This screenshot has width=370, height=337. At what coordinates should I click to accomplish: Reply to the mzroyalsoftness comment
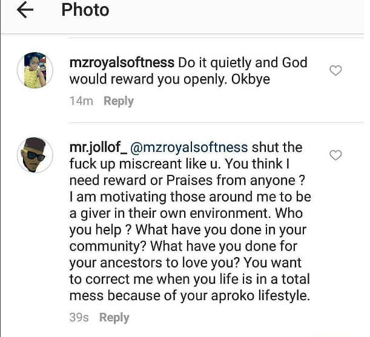click(x=119, y=101)
